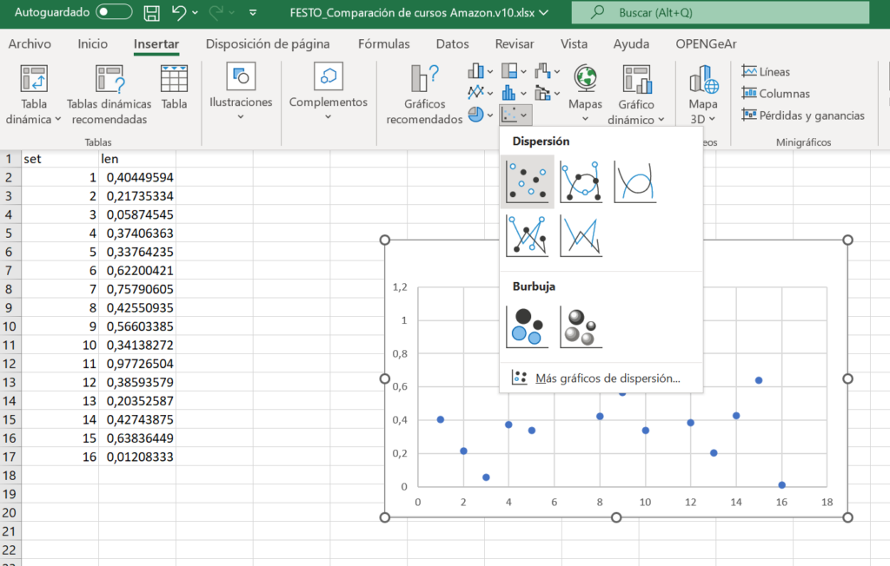
Task: Click the chart's right-middle resize handle
Action: (848, 378)
